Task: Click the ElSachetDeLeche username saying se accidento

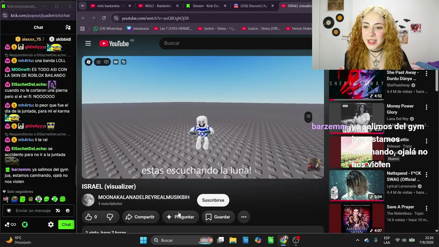Action: (x=29, y=149)
